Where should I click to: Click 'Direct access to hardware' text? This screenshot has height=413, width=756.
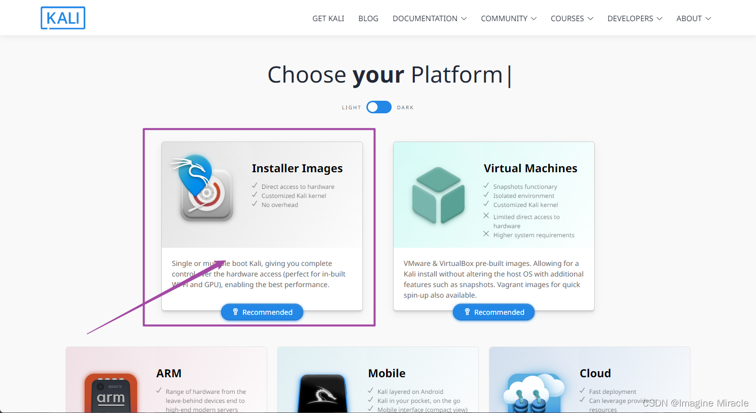tap(298, 187)
